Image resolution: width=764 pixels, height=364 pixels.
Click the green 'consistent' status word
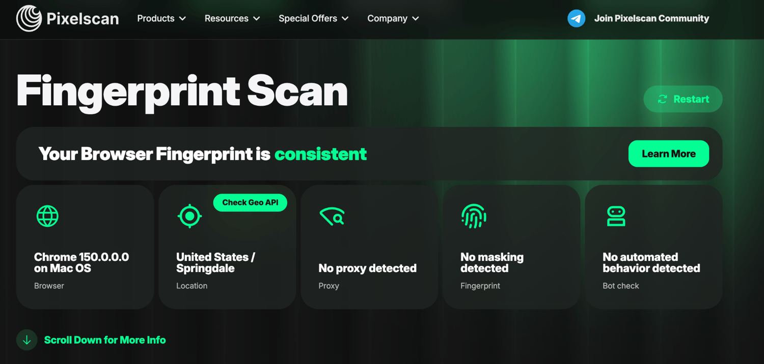pyautogui.click(x=320, y=154)
